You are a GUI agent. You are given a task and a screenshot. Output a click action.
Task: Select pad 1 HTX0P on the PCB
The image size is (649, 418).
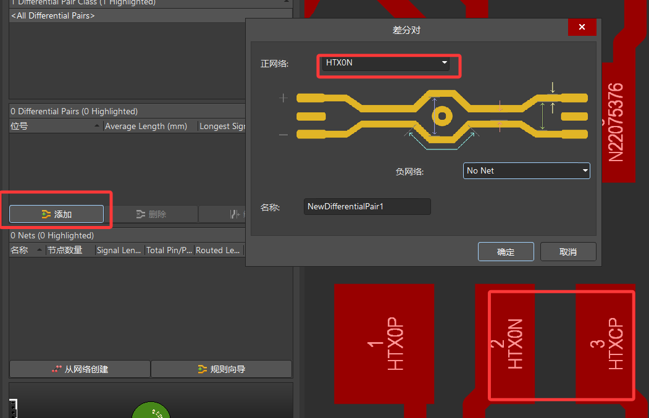tap(384, 343)
